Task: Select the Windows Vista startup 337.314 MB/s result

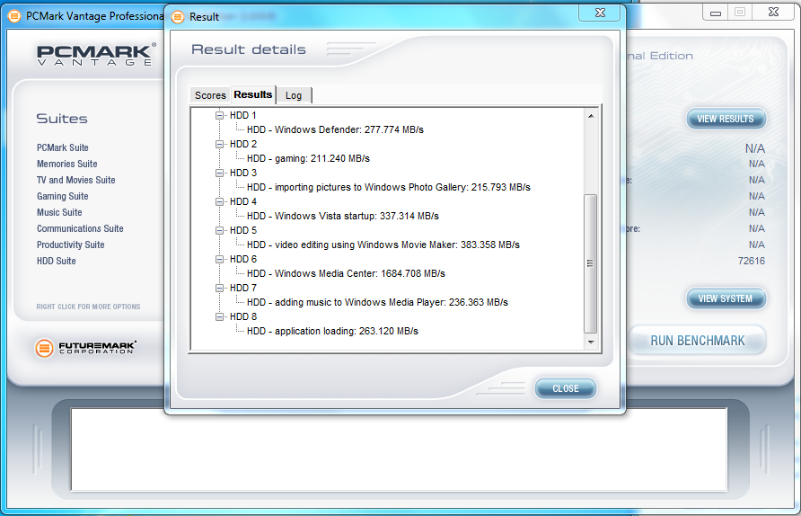Action: tap(343, 216)
